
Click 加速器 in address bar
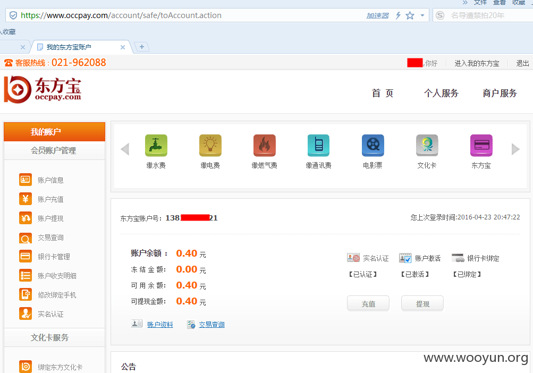coord(377,15)
